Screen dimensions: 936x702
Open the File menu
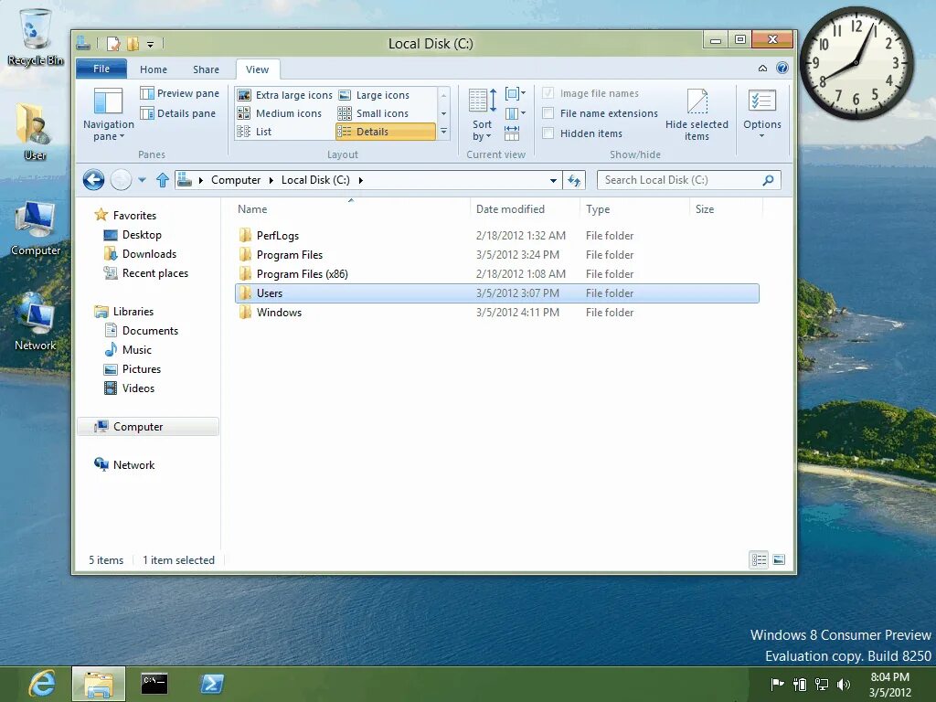101,69
